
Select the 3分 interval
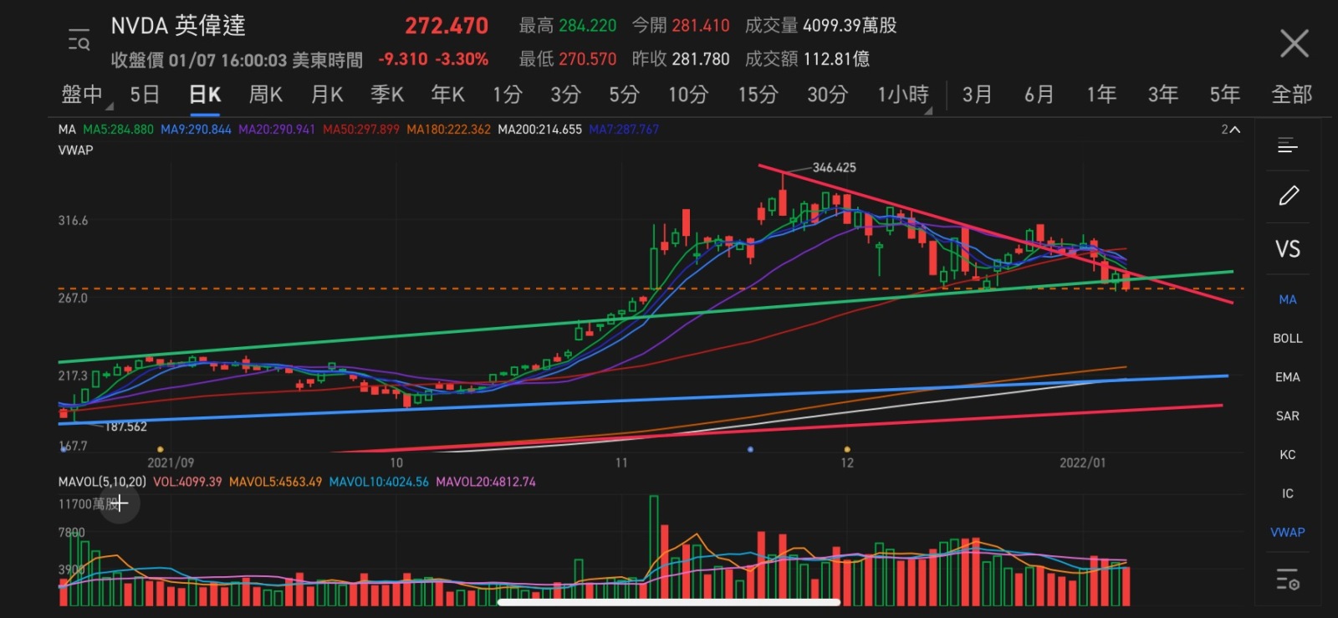(566, 94)
